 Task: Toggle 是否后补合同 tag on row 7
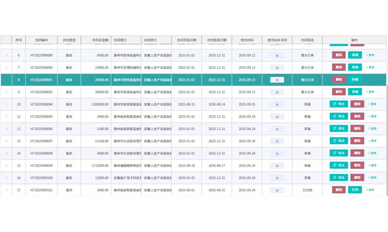point(277,68)
